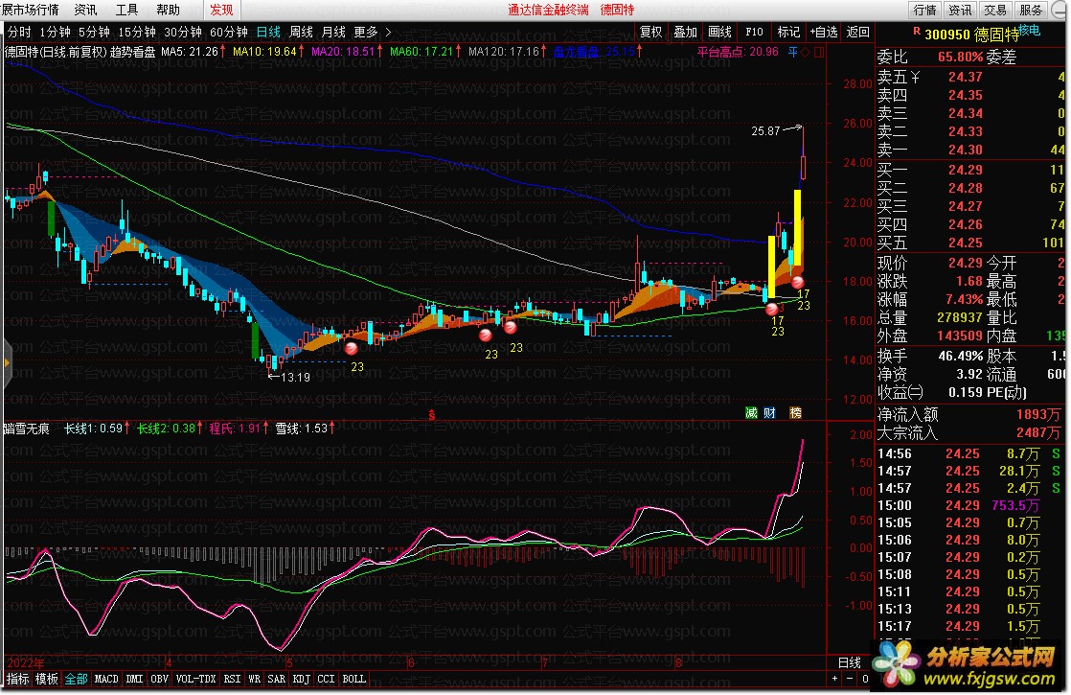Image resolution: width=1071 pixels, height=695 pixels.
Task: Expand the 更多 period options
Action: [x=366, y=33]
